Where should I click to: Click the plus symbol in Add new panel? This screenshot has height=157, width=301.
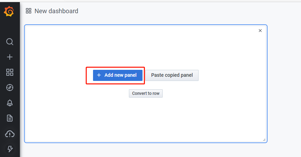99,75
